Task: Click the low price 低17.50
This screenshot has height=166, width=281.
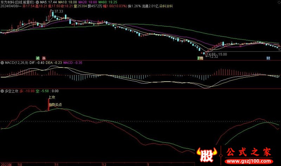Action: (x=54, y=6)
